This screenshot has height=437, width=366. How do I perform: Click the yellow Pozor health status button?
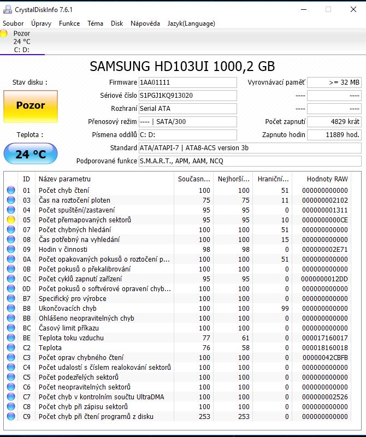(x=31, y=106)
